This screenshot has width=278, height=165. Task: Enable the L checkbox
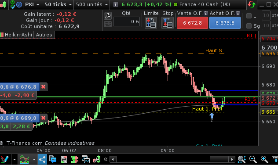pos(249,16)
